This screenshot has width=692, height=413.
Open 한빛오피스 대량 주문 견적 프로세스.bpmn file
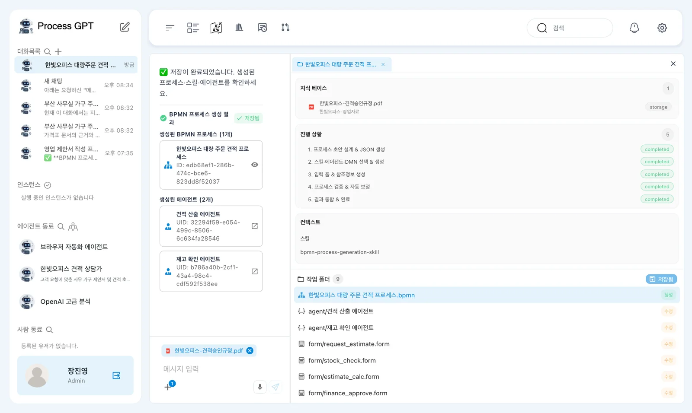tap(487, 295)
